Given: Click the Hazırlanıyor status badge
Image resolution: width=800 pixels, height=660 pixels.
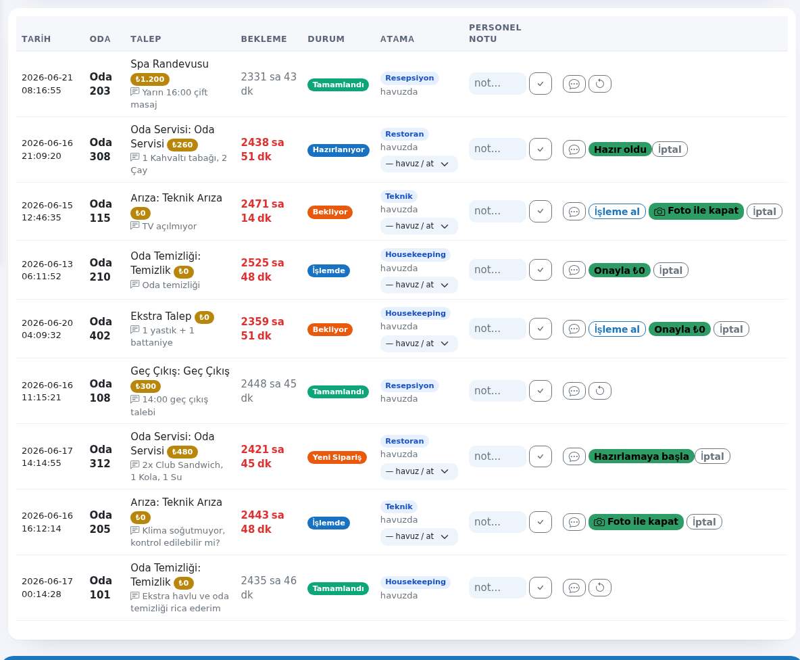Looking at the screenshot, I should click(339, 150).
